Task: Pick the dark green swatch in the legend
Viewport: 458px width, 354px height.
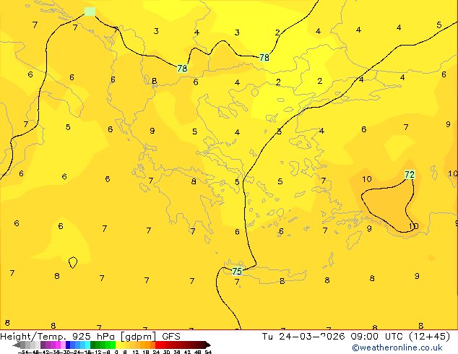Action: [x=93, y=345]
